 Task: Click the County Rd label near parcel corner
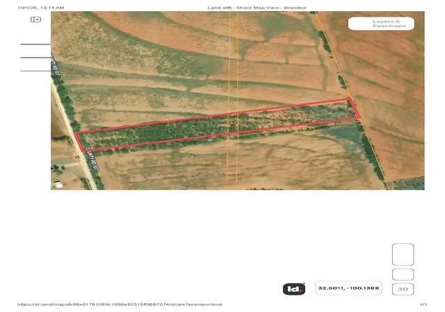pos(92,158)
